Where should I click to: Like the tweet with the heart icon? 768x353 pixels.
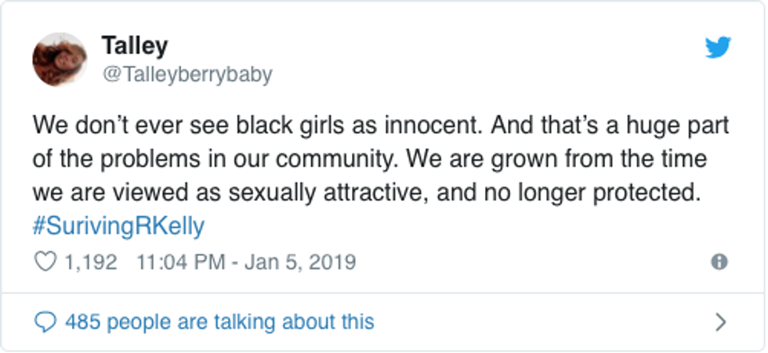[45, 261]
